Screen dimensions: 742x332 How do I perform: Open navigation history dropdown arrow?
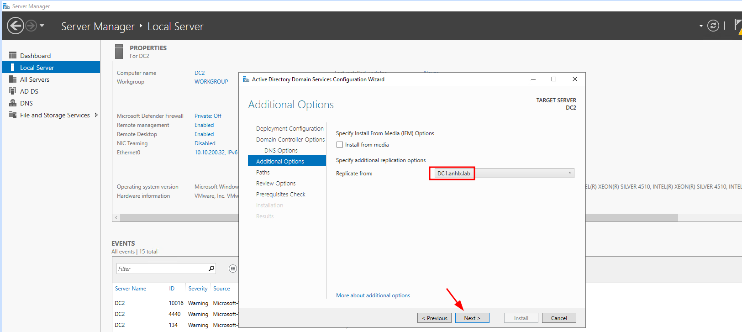(x=42, y=26)
